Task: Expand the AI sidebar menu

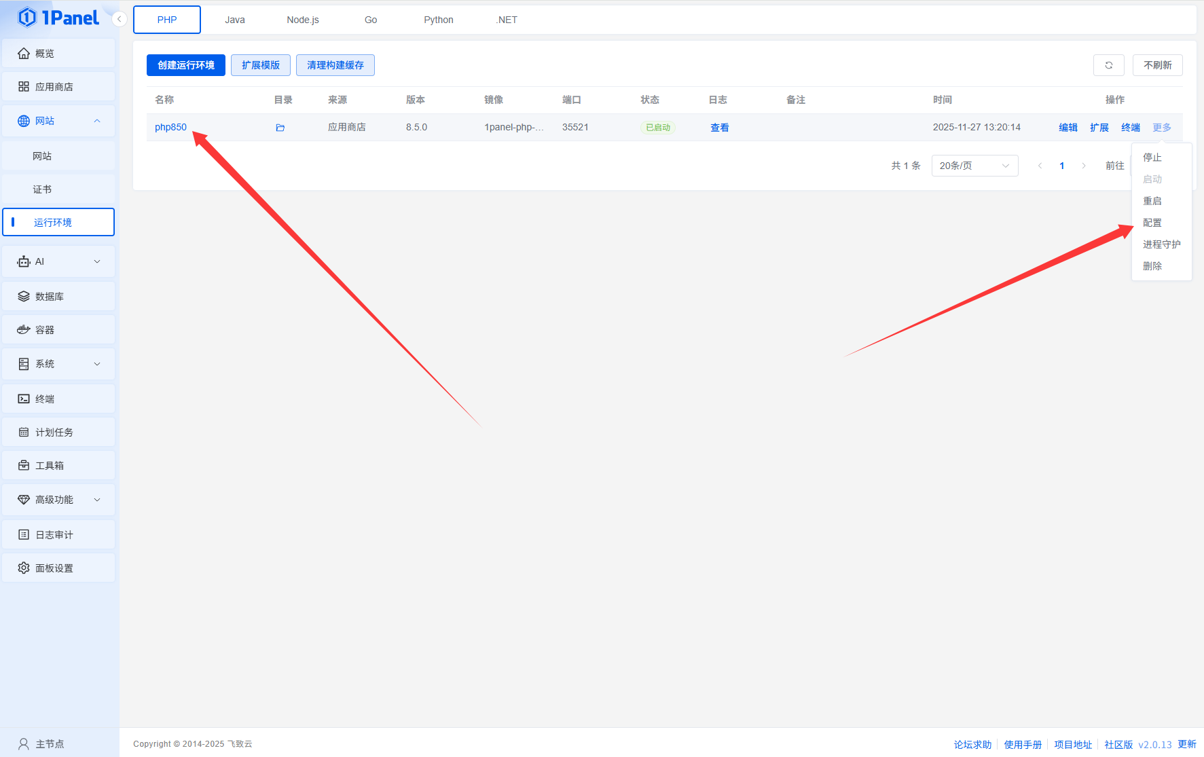Action: pos(58,262)
